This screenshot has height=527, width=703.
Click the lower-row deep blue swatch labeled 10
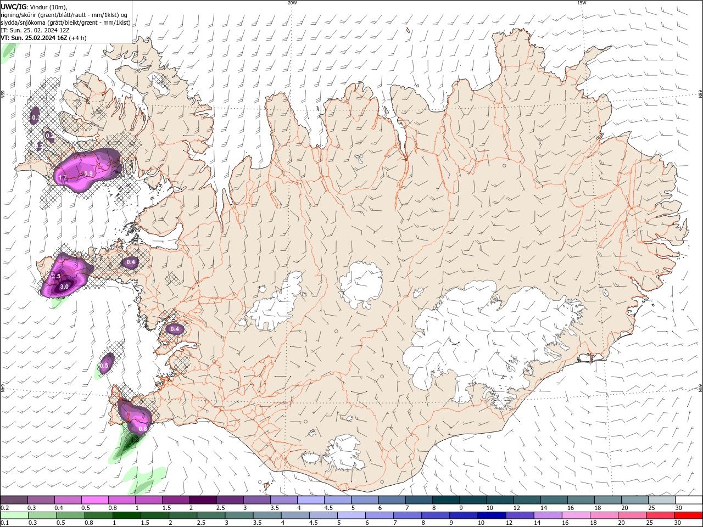492,515
